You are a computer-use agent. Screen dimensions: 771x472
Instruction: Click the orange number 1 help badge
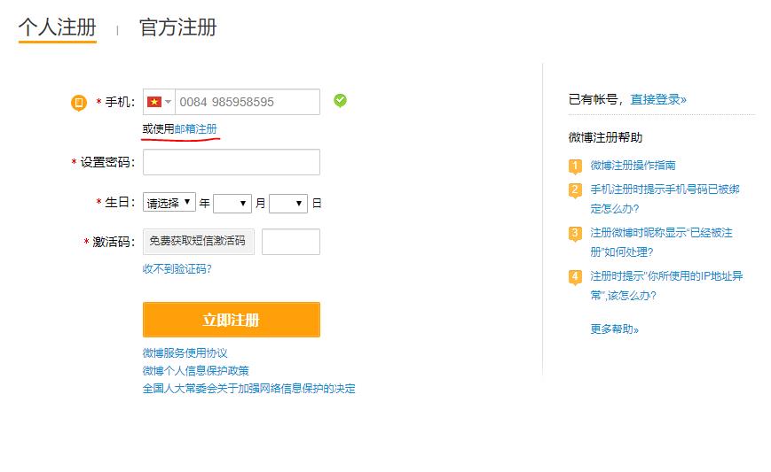pyautogui.click(x=575, y=166)
